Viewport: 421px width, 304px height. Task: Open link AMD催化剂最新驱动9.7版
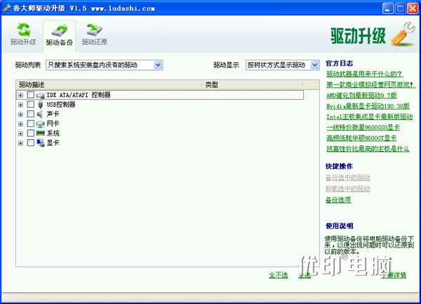(361, 95)
